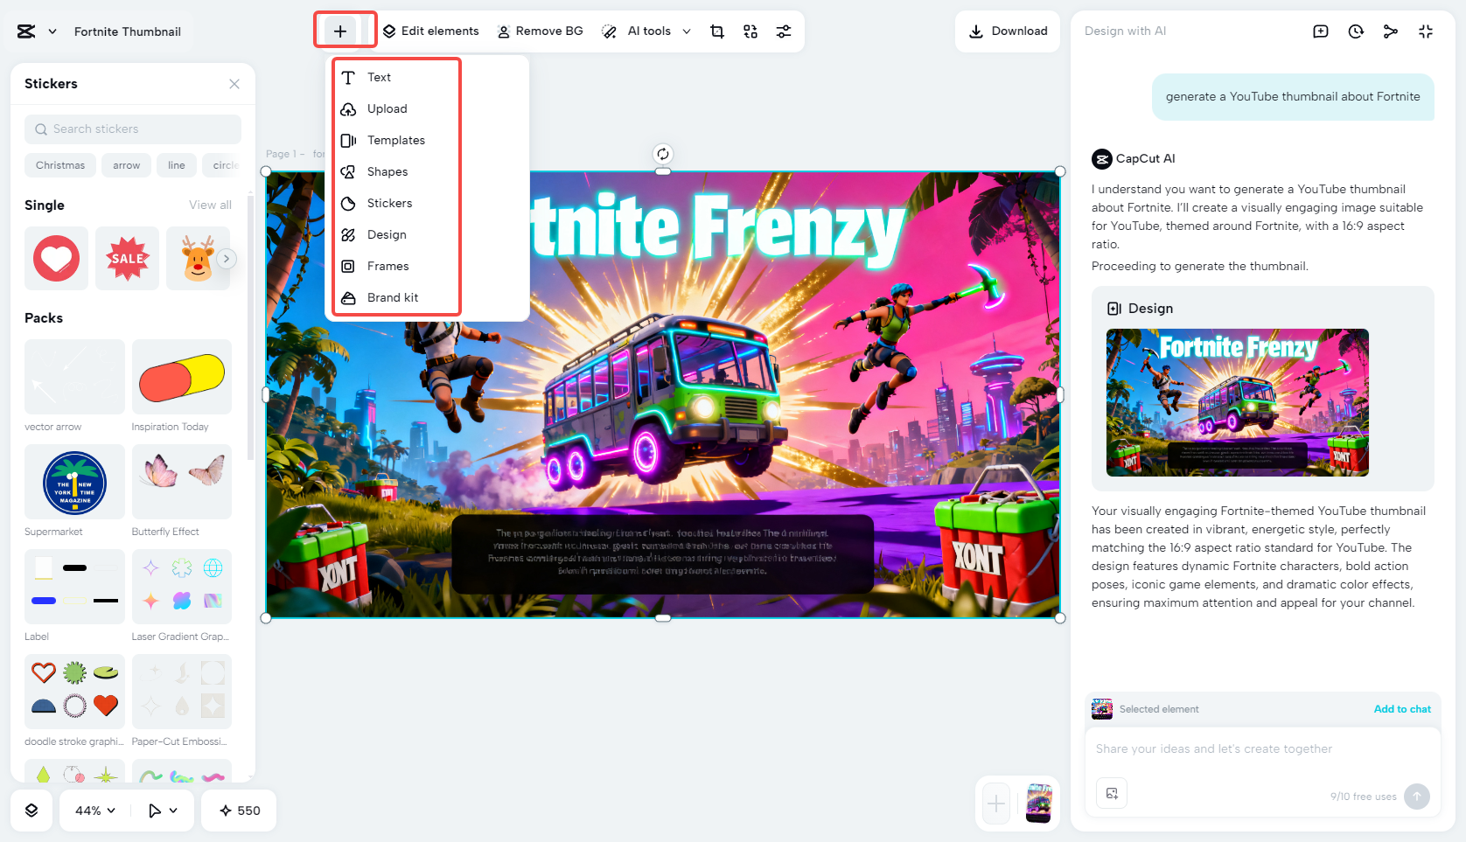Select the Crop tool icon
The height and width of the screenshot is (842, 1466).
point(716,31)
